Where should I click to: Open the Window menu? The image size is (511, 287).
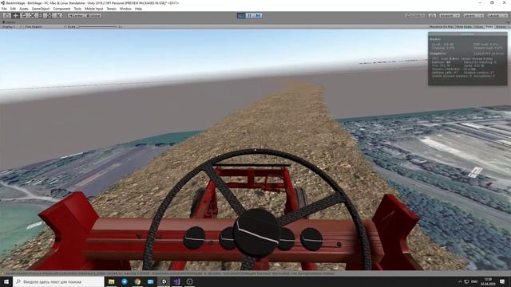[x=125, y=9]
